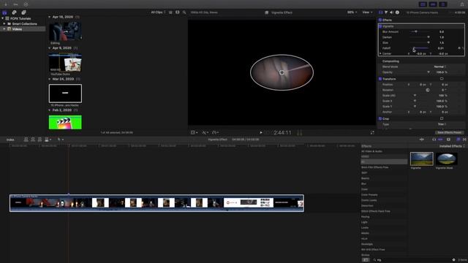Toggle skimming in the timeline
The width and height of the screenshot is (468, 263).
point(421,140)
